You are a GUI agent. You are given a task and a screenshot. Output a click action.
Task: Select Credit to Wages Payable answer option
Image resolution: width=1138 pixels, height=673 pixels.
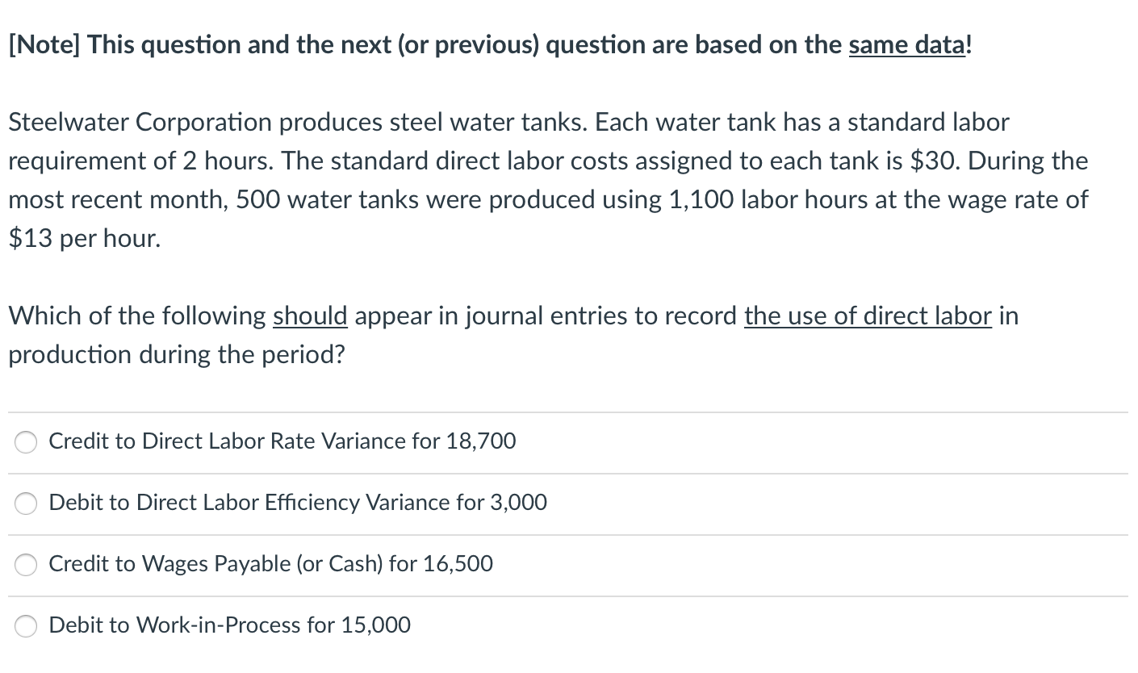click(x=25, y=564)
